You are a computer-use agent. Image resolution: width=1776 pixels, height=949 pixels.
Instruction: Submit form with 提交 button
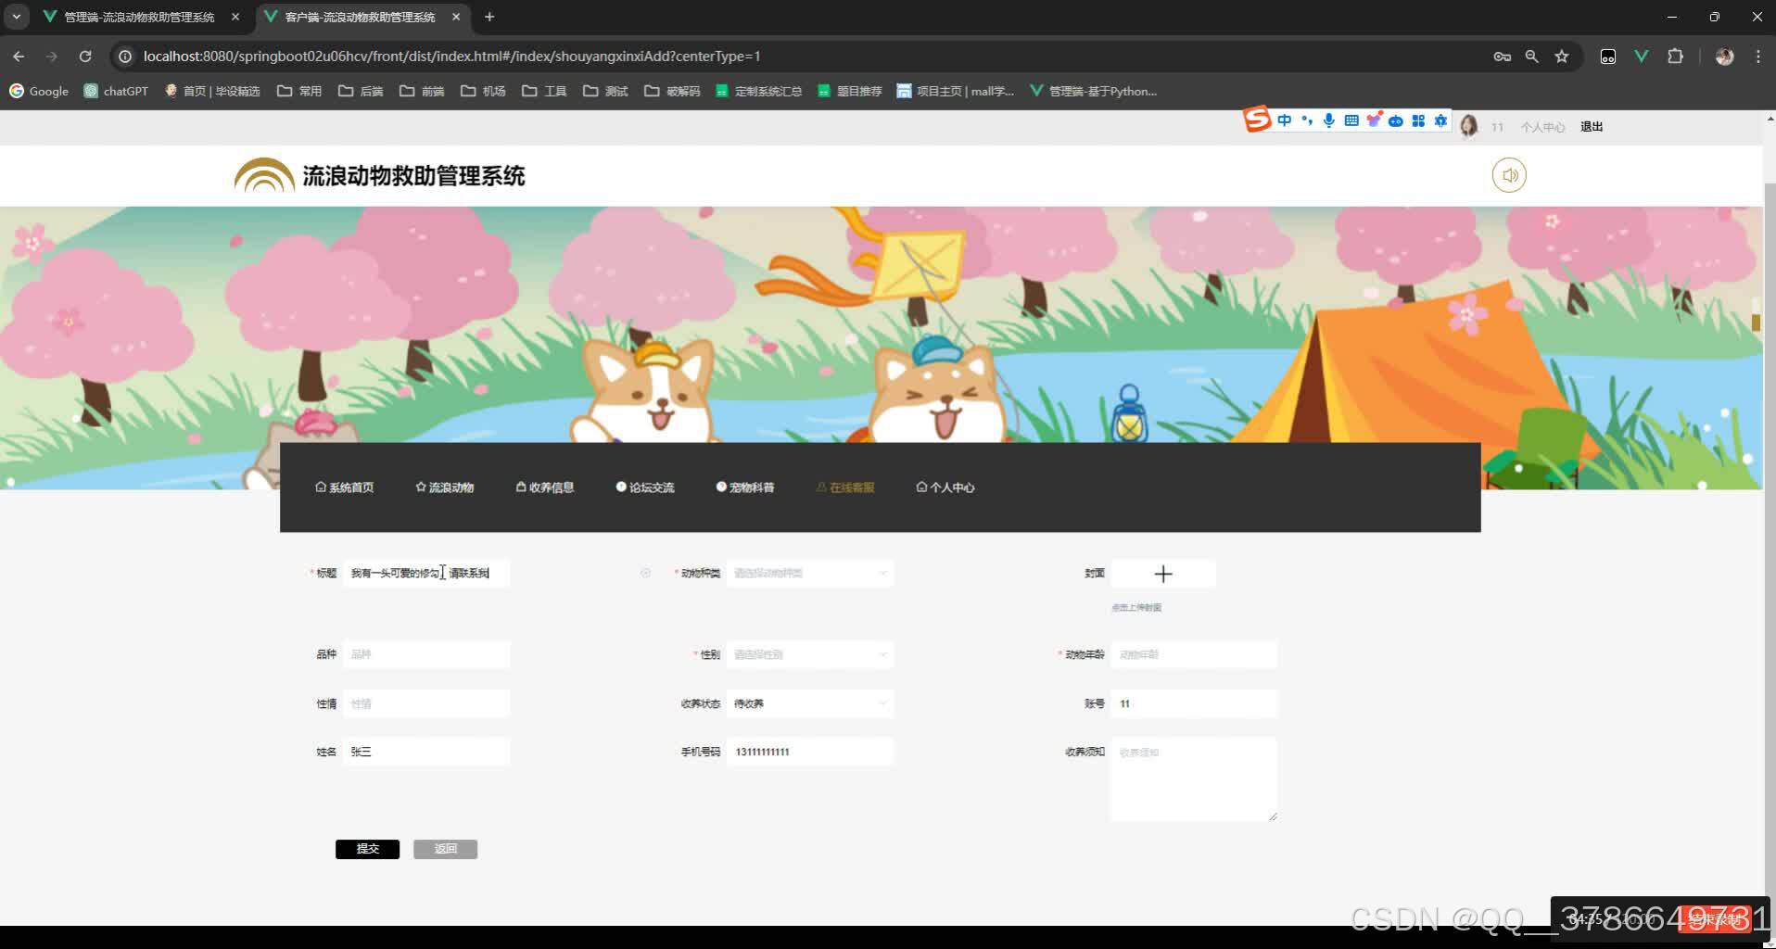pyautogui.click(x=368, y=849)
